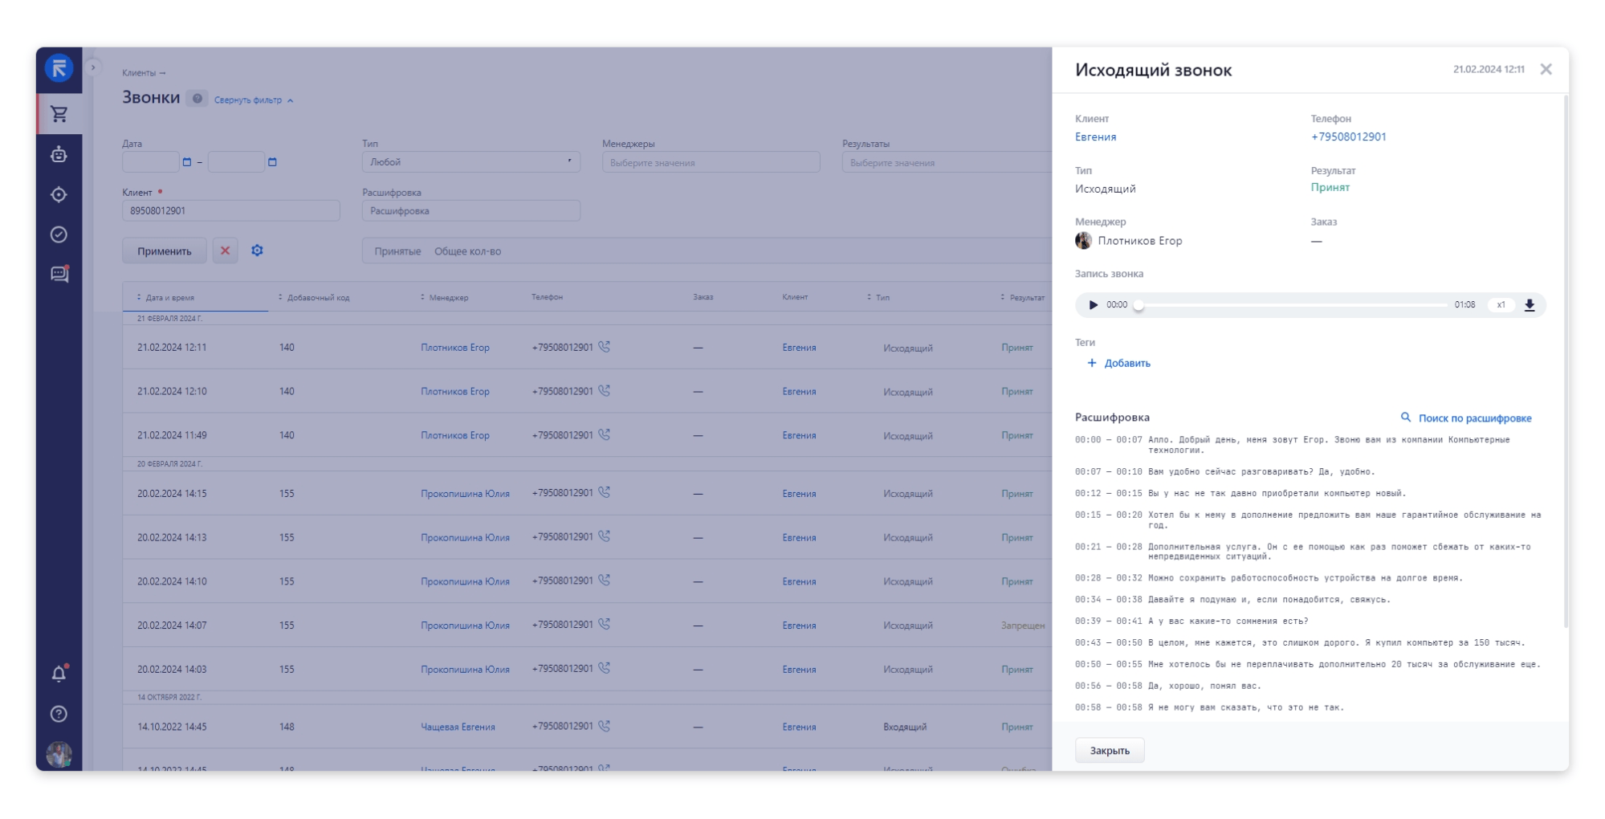The image size is (1605, 819).
Task: Clear filters with the red X icon
Action: click(x=226, y=251)
